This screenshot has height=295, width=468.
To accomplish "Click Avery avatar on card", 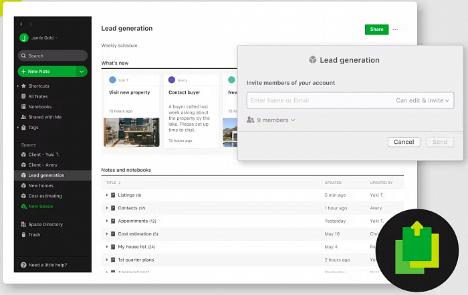I will [x=172, y=80].
